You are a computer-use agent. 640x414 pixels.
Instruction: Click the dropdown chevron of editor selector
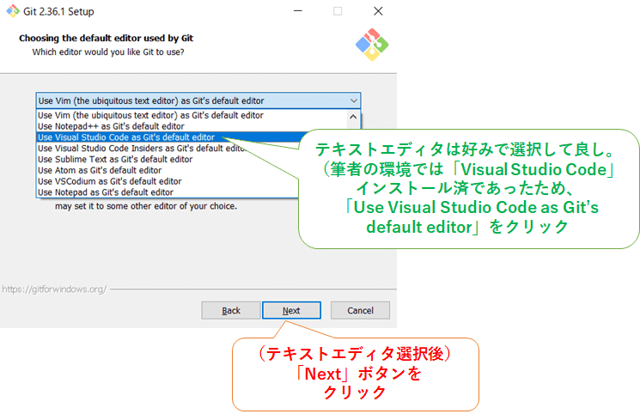click(x=353, y=100)
